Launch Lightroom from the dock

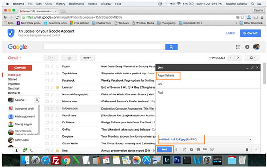pos(167,160)
